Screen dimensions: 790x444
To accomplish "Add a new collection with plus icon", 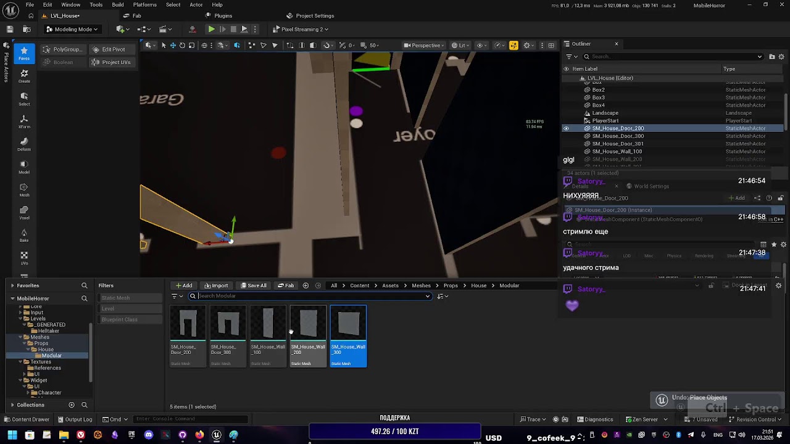I will [72, 405].
